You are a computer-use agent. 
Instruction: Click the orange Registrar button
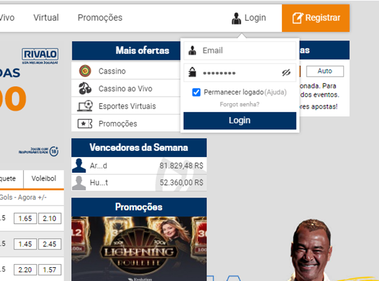point(315,18)
